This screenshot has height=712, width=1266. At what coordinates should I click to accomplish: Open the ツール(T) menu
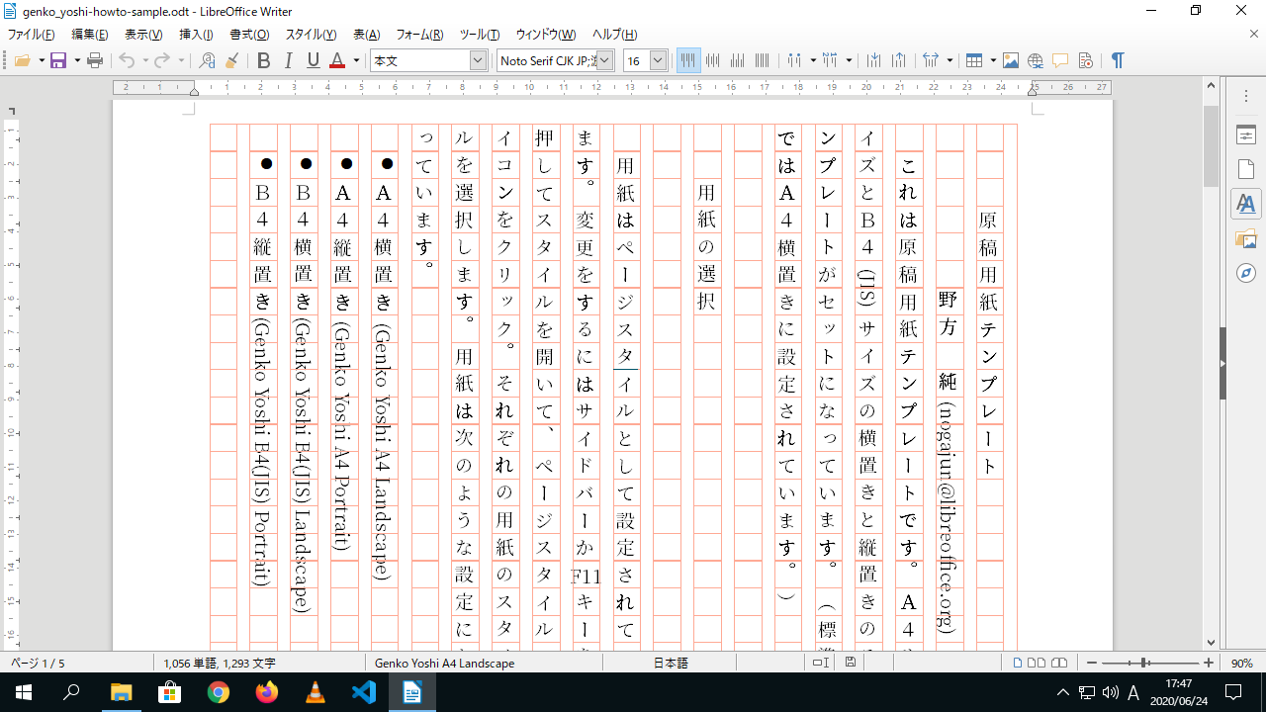(480, 35)
